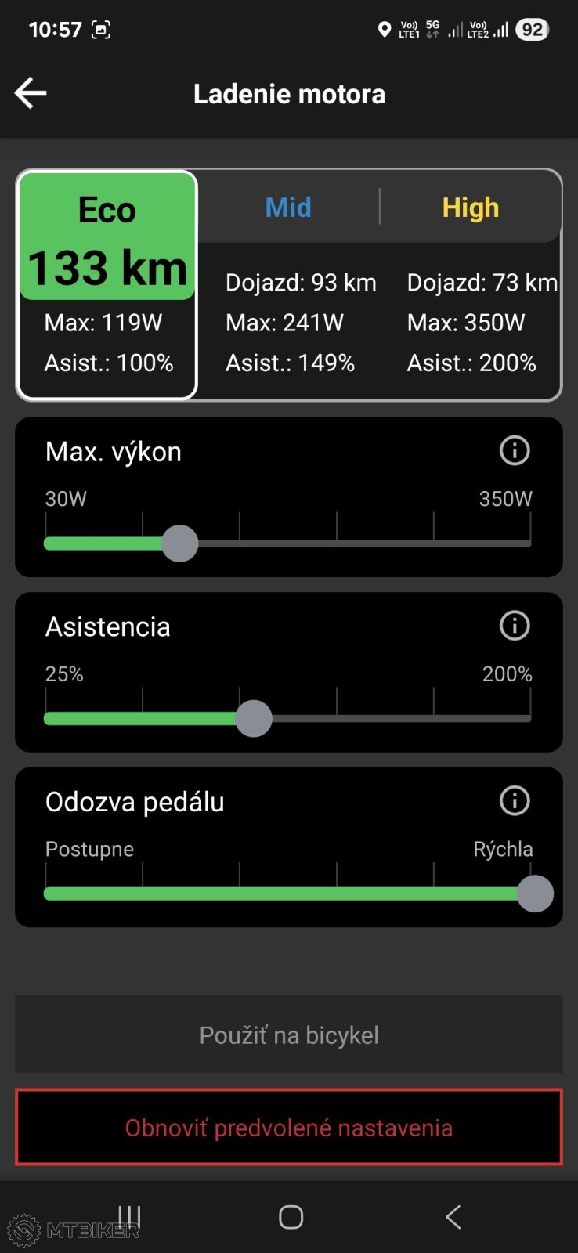Screen dimensions: 578x1253
Task: Click the Asistencia slider handle
Action: pos(254,719)
